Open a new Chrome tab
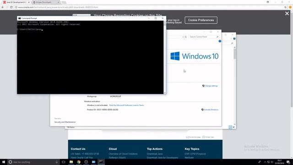The image size is (293, 165). pos(64,2)
